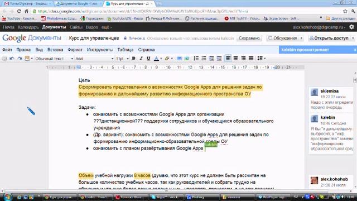This screenshot has height=201, width=357.
Task: Toggle bold formatting
Action: 134,59
